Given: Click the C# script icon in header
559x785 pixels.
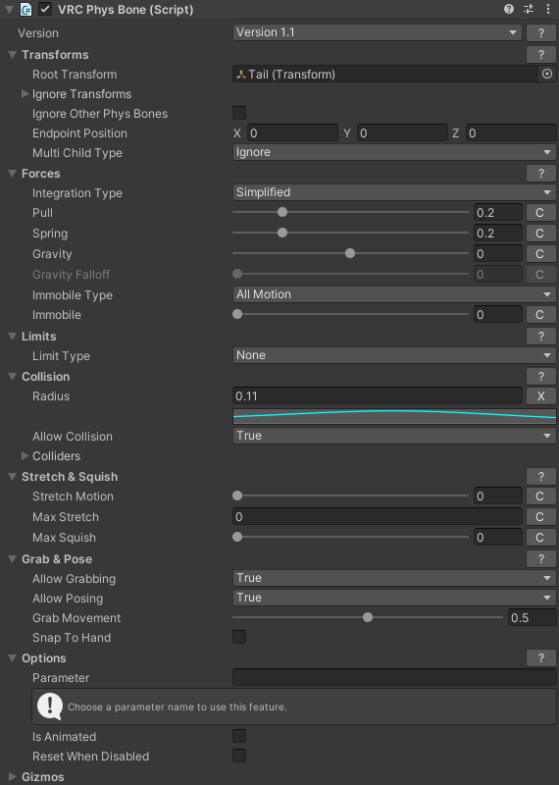Looking at the screenshot, I should (x=25, y=10).
